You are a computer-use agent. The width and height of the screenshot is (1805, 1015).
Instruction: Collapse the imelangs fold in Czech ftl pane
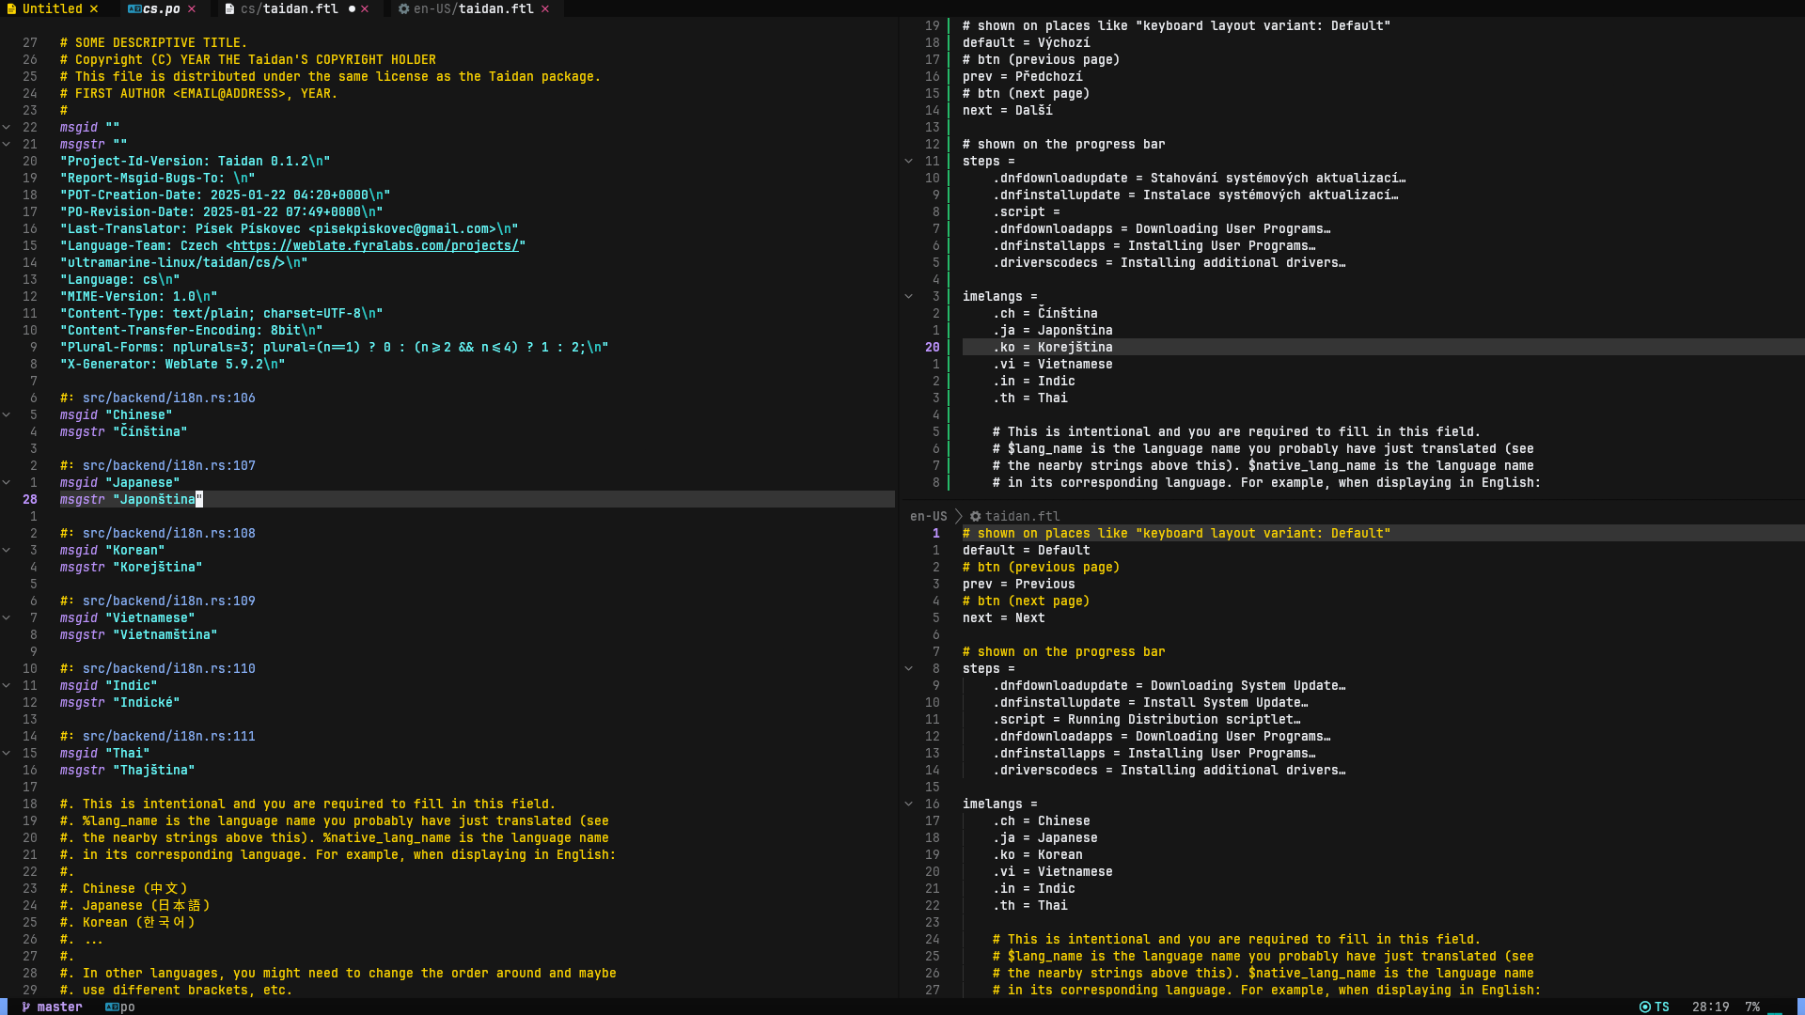click(x=909, y=296)
